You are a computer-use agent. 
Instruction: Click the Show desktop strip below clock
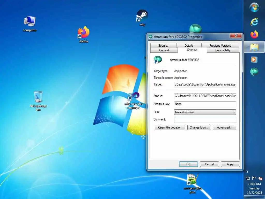coord(254,197)
